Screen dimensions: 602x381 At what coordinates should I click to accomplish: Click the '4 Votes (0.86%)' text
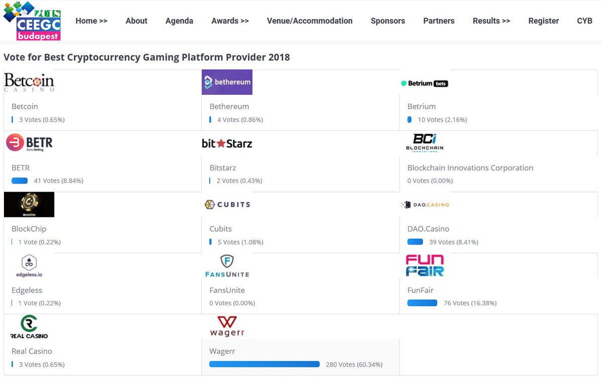coord(240,119)
